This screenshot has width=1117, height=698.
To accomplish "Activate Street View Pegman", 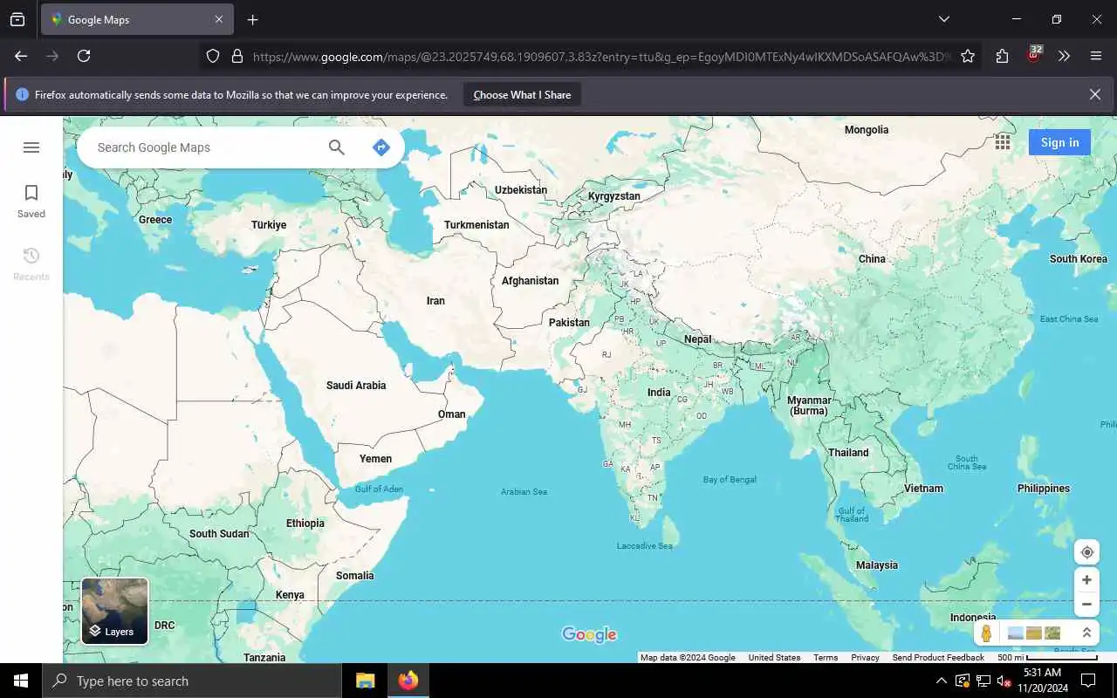I will (x=987, y=633).
